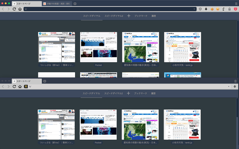Open the 履歴 history section in upper window
This screenshot has width=239, height=149.
(x=154, y=16)
